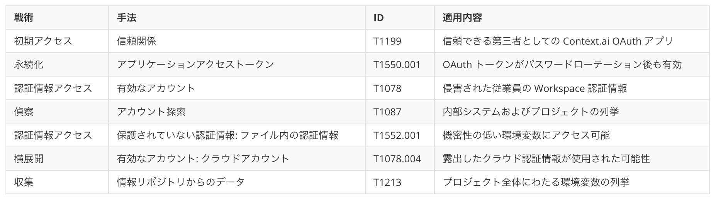The width and height of the screenshot is (716, 200).
Task: Select the 横展開 tactic cell
Action: pos(29,159)
